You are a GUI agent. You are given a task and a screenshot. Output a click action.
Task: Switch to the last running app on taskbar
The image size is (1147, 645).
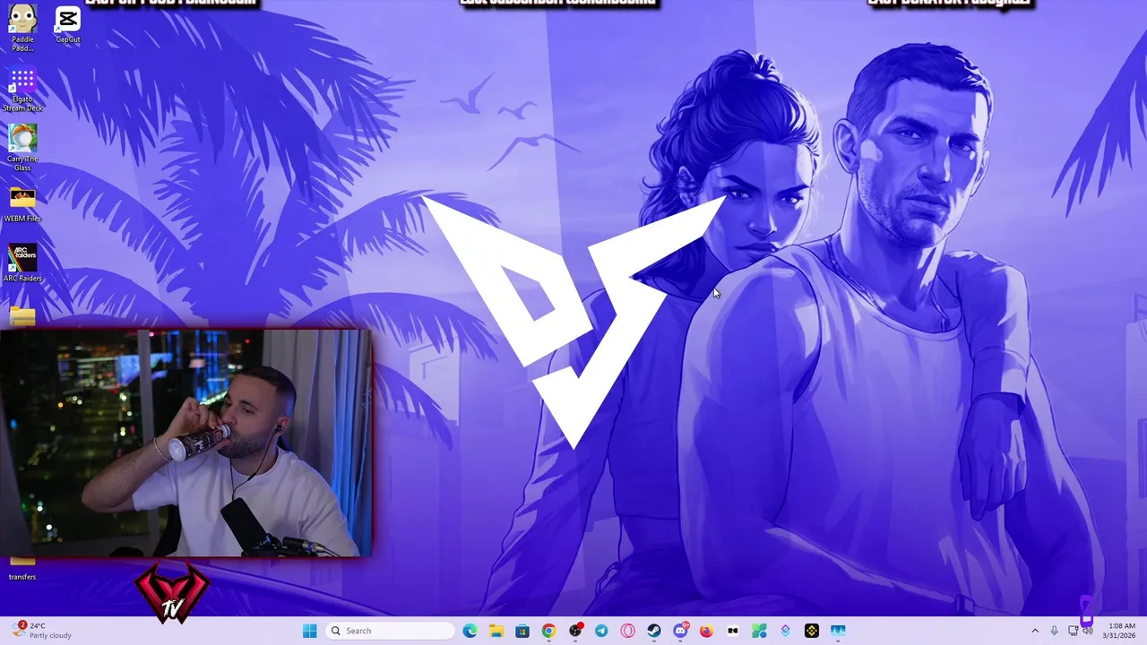[x=838, y=631]
